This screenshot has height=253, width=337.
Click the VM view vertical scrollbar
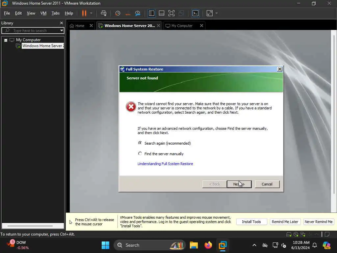[334, 114]
